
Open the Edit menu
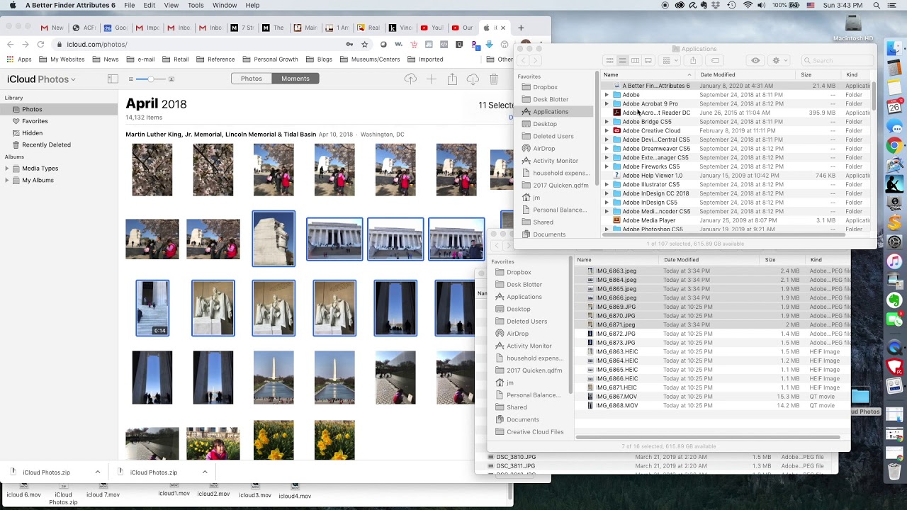[150, 5]
